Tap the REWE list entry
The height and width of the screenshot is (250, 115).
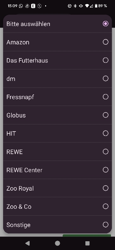pyautogui.click(x=57, y=152)
